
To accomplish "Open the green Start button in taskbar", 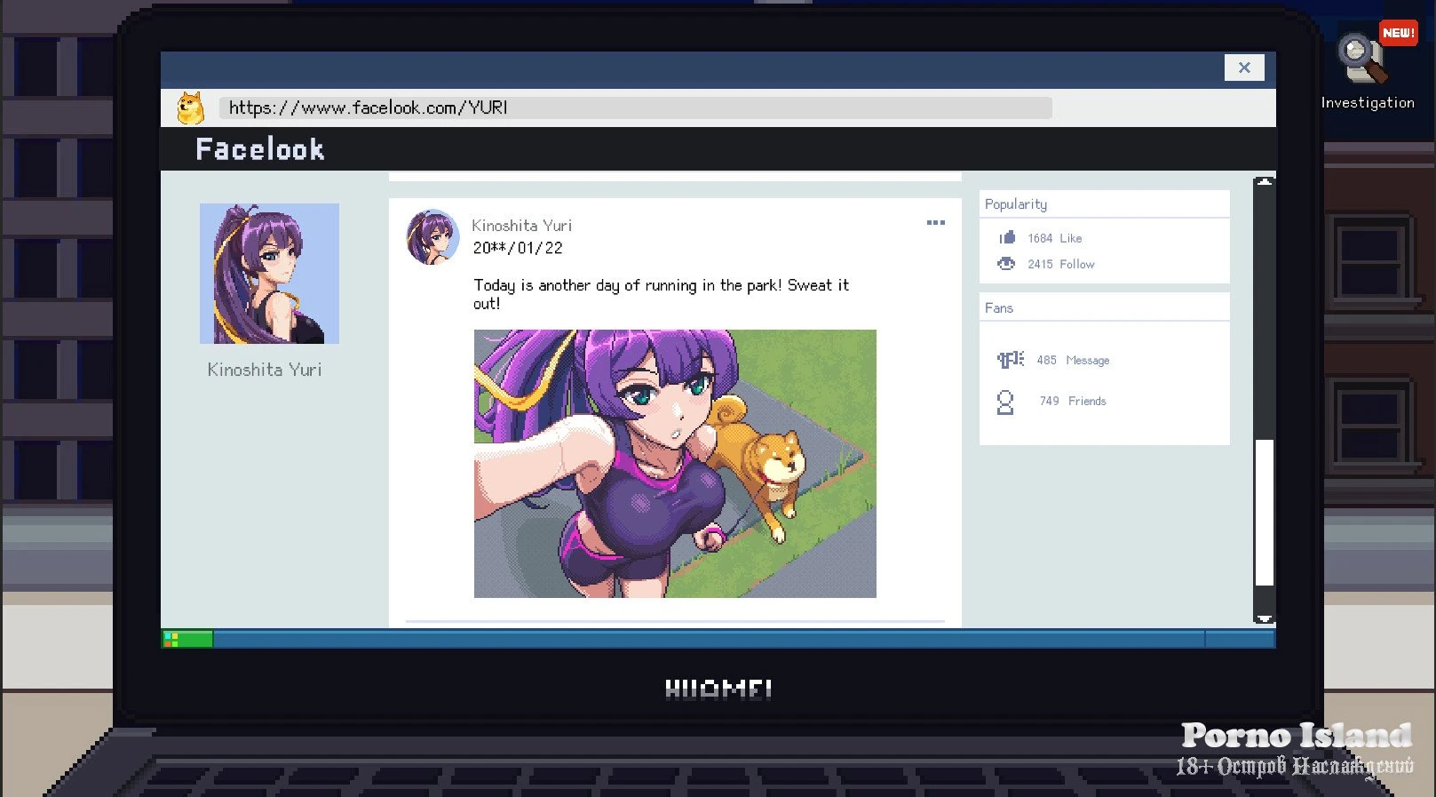I will 187,639.
